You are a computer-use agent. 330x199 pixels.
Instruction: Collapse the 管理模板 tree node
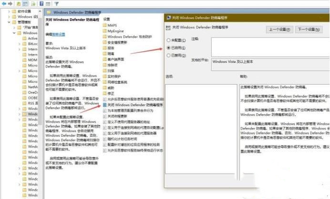click(9, 22)
